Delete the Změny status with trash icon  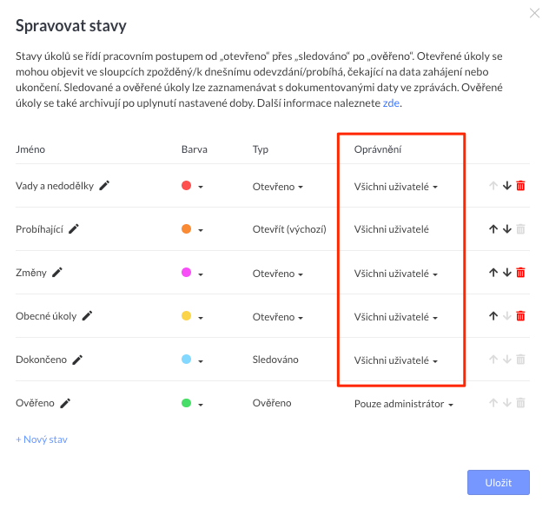520,273
